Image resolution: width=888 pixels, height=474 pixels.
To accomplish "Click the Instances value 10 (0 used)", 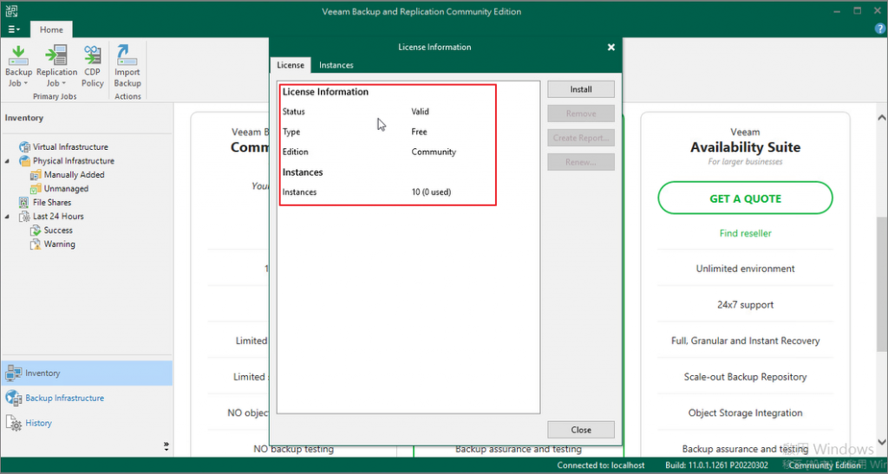I will 432,192.
